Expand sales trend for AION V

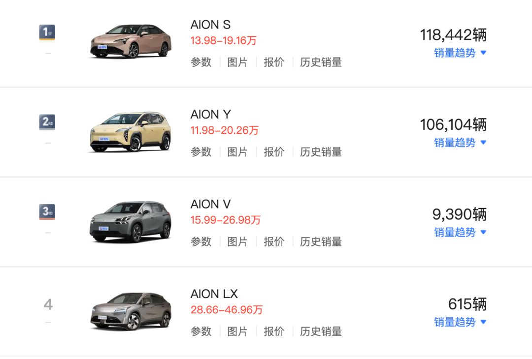(460, 232)
